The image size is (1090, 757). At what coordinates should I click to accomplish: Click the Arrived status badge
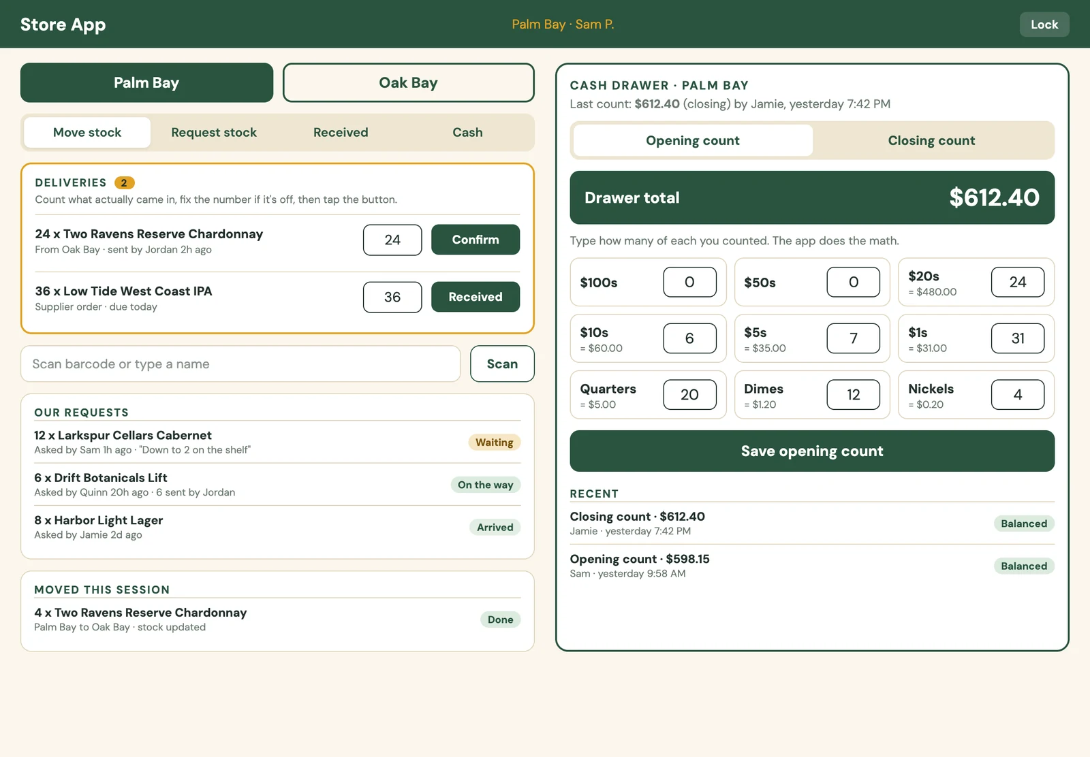(x=495, y=527)
